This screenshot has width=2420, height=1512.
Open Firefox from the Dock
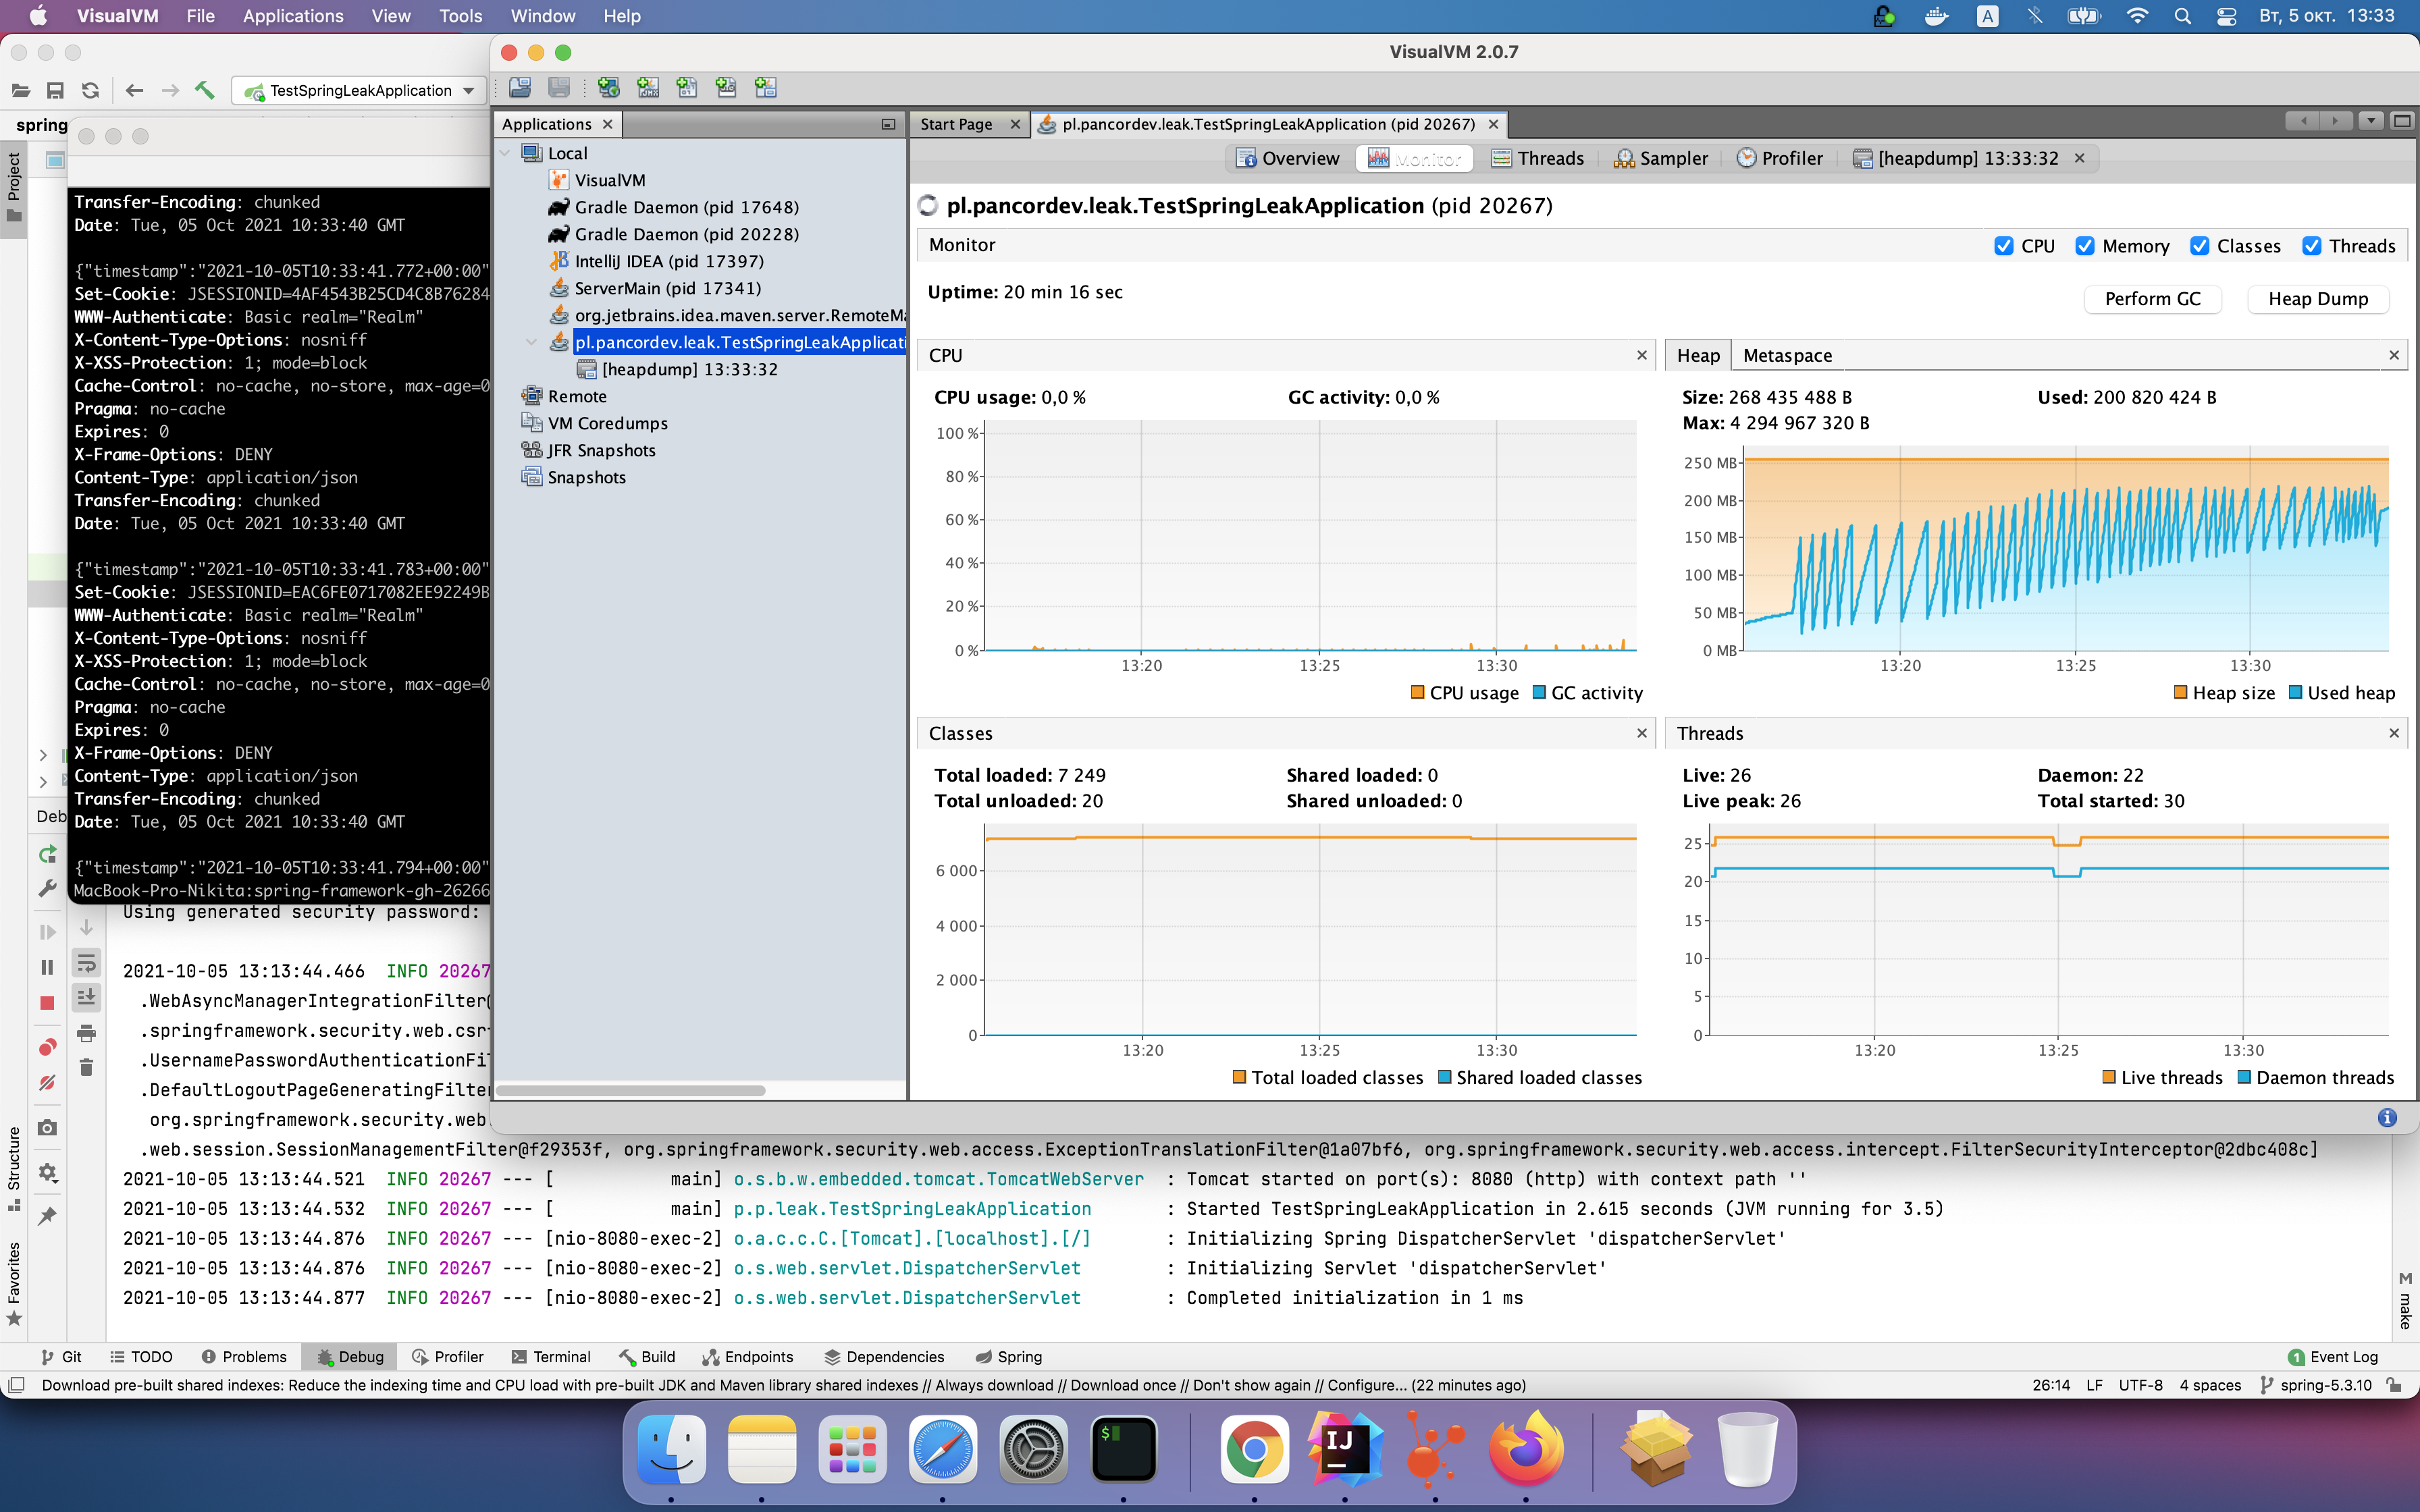click(1525, 1449)
